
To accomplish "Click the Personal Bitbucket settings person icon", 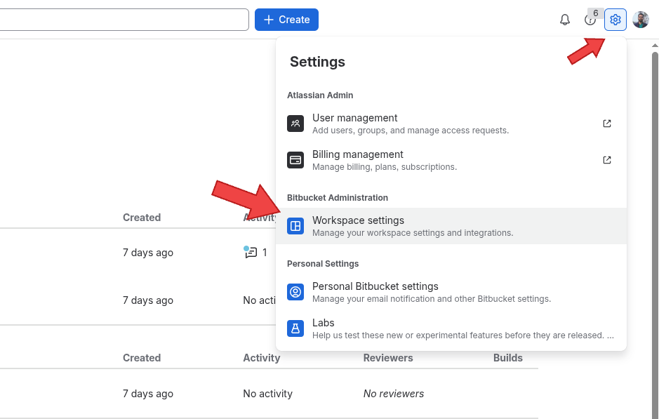I will pyautogui.click(x=295, y=292).
